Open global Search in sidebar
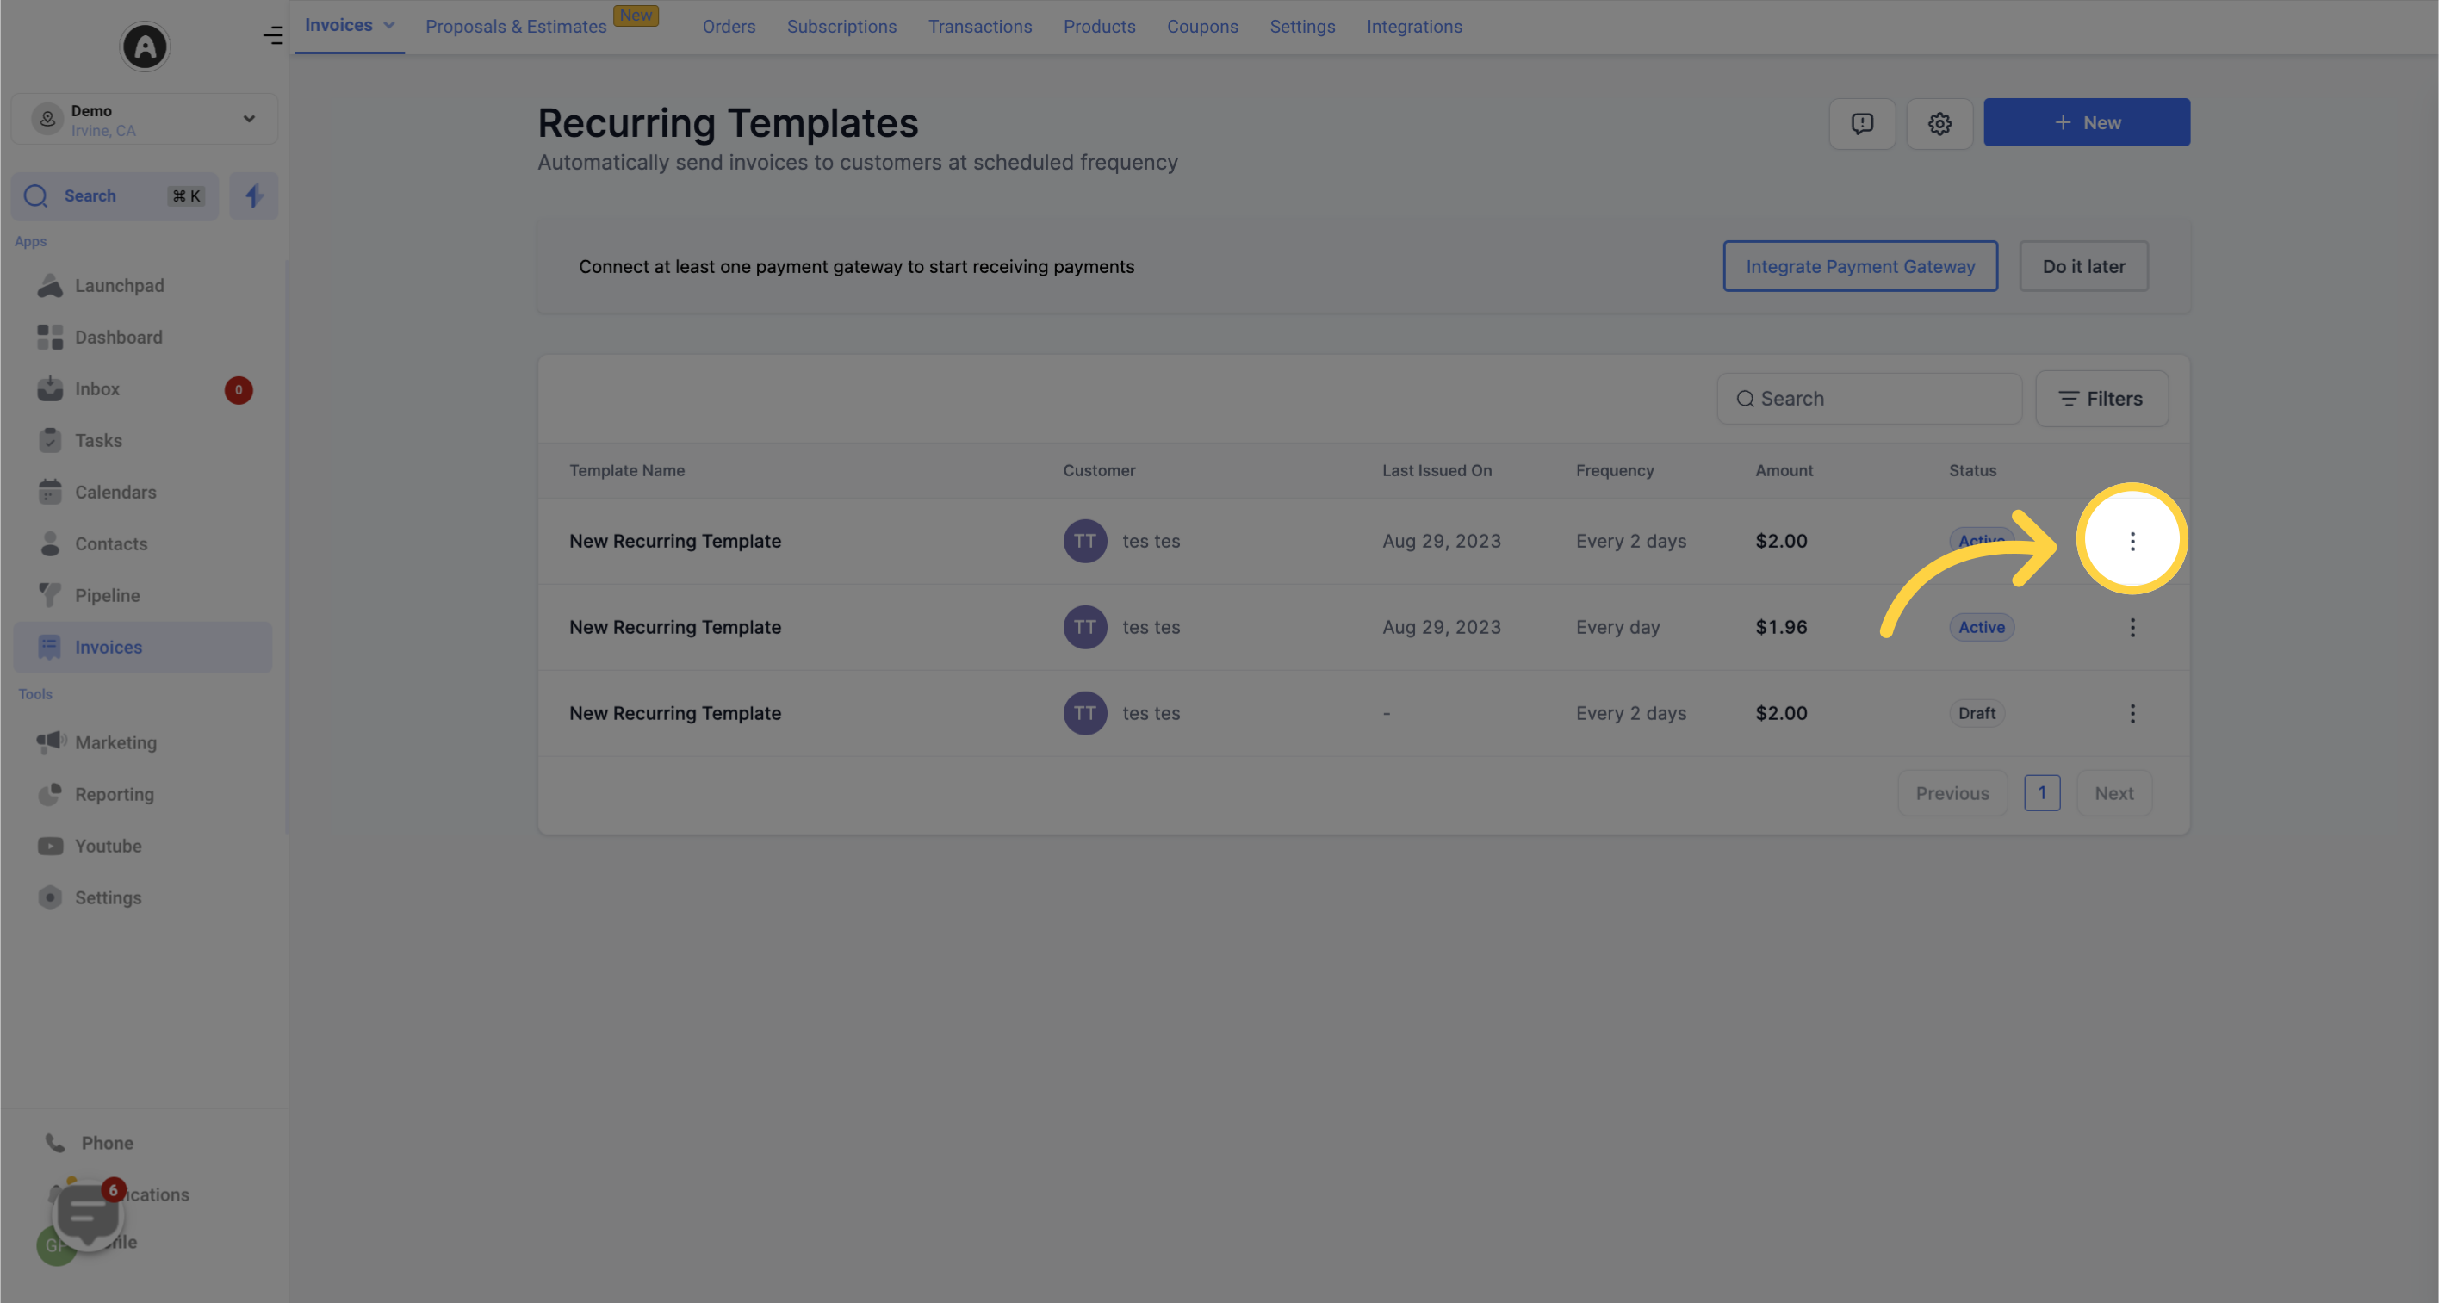This screenshot has width=2439, height=1303. click(x=115, y=196)
